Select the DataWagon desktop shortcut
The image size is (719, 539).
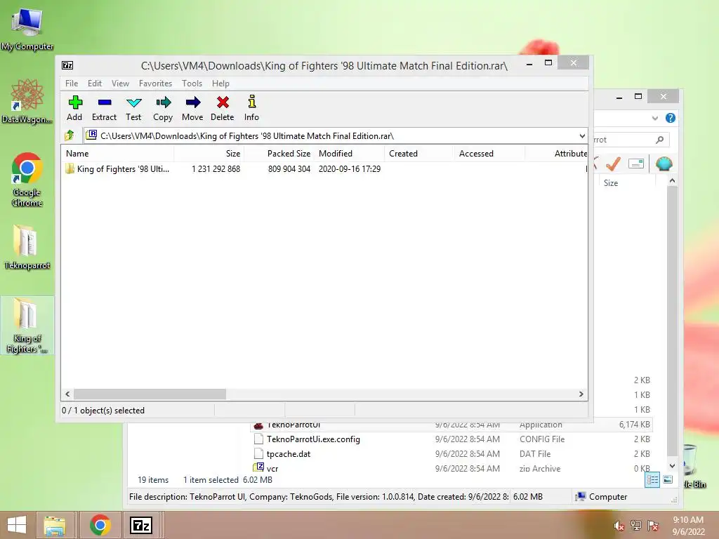coord(27,101)
